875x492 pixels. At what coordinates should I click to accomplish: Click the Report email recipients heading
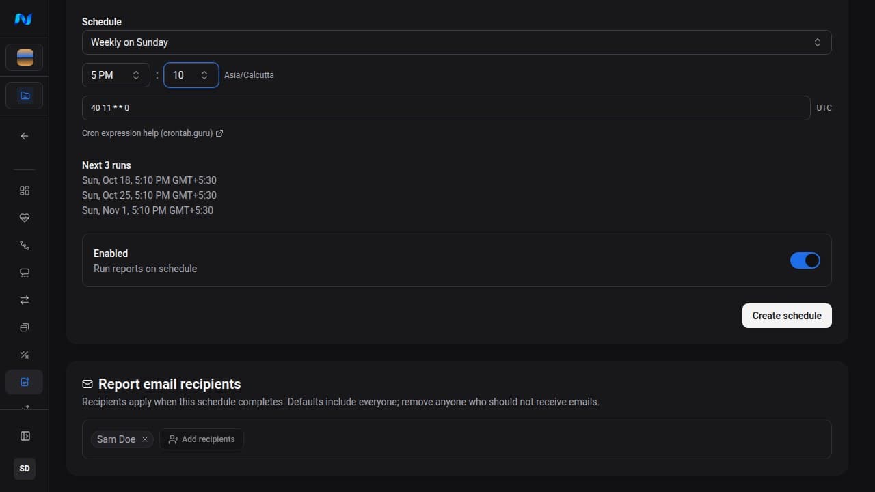coord(170,384)
